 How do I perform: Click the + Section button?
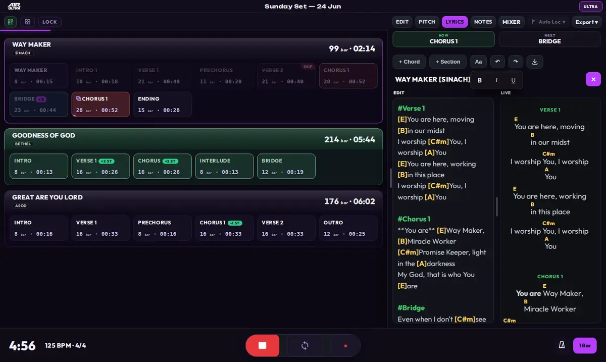[x=448, y=62]
